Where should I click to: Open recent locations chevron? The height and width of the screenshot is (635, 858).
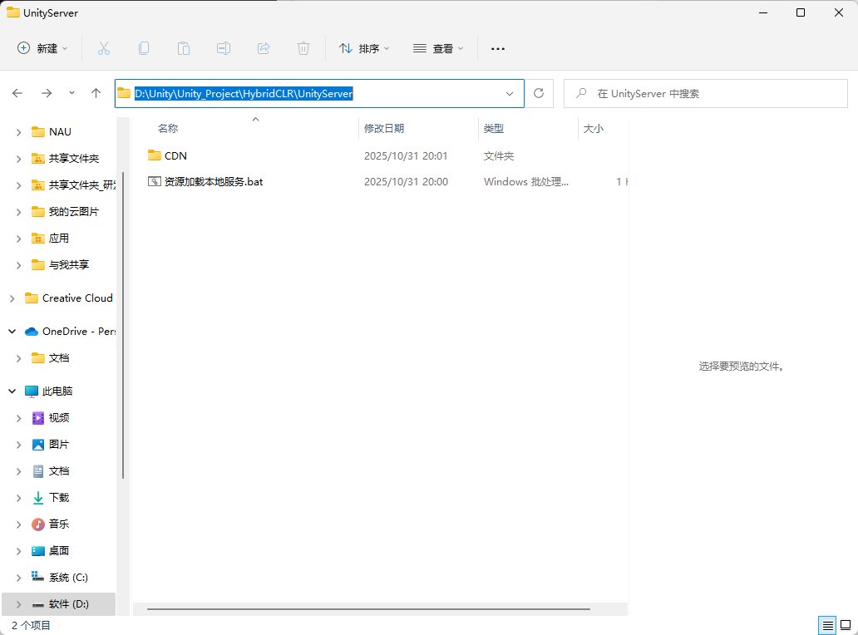71,93
